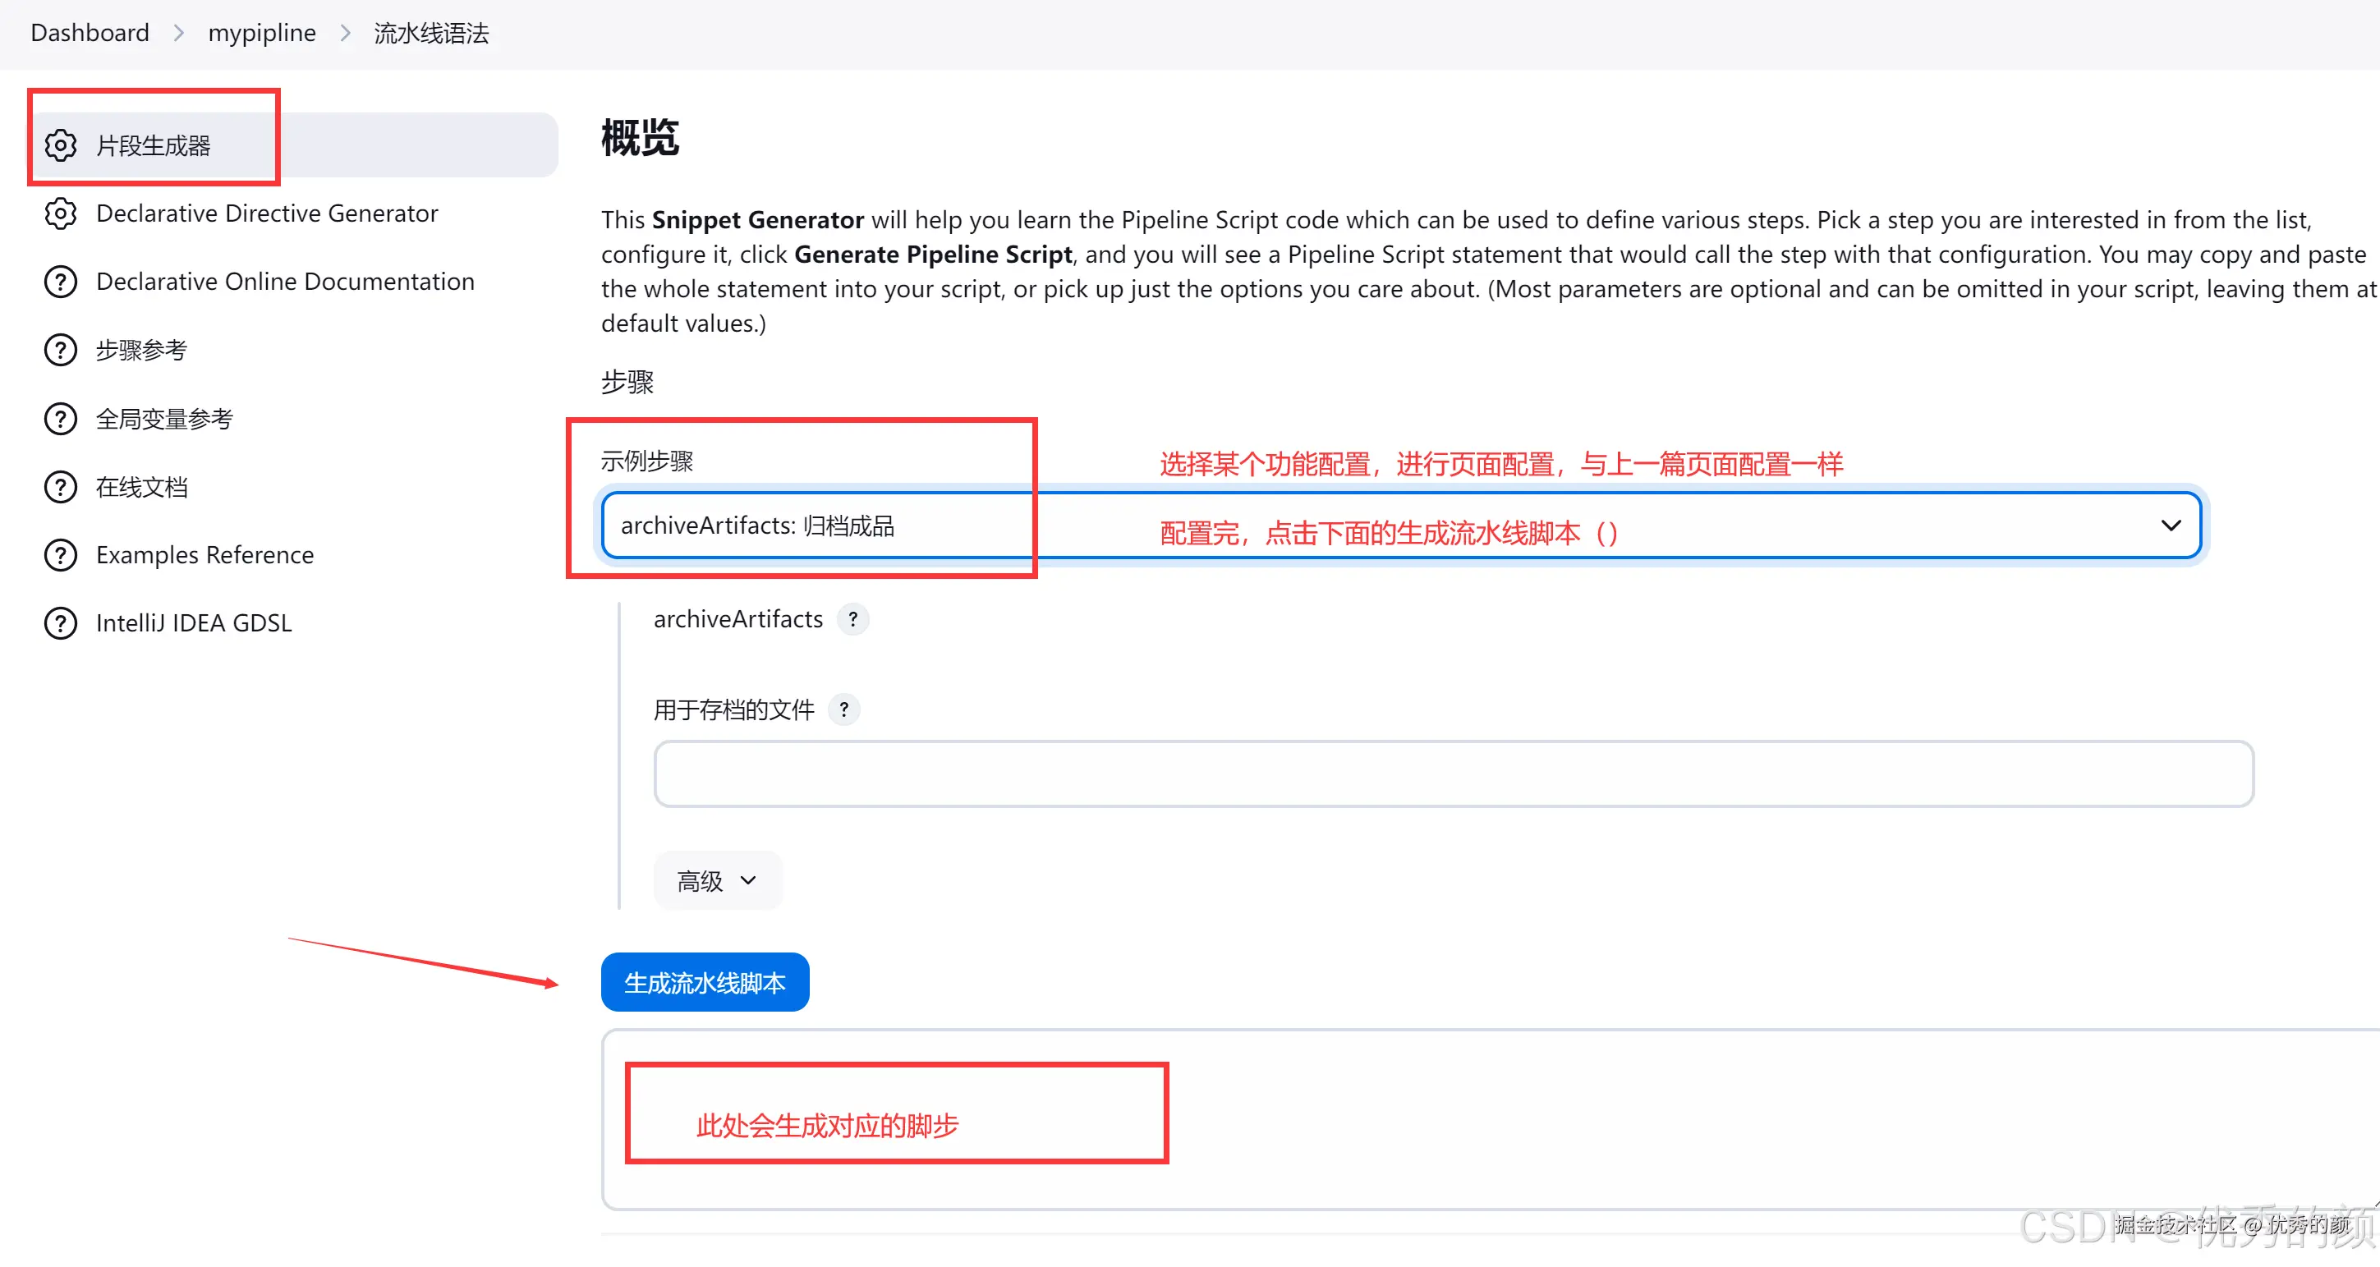Image resolution: width=2380 pixels, height=1267 pixels.
Task: Click the question icon beside 步骤参考
Action: click(x=59, y=349)
